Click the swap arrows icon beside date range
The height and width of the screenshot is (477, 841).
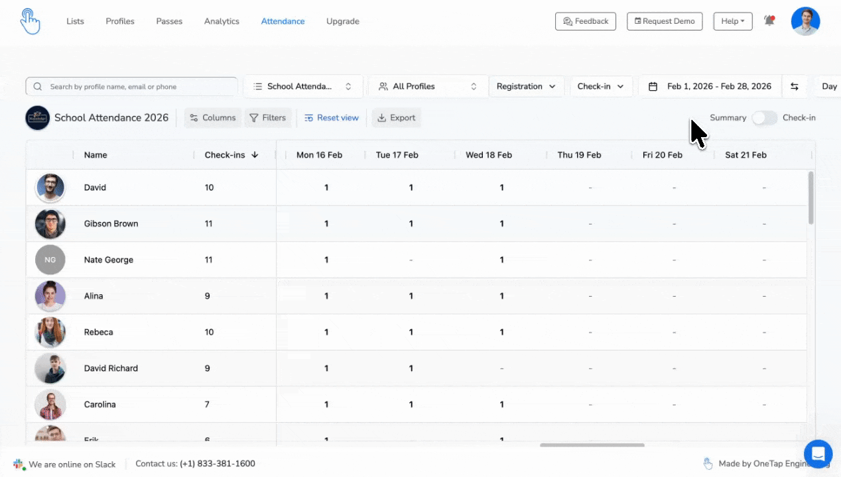[794, 87]
